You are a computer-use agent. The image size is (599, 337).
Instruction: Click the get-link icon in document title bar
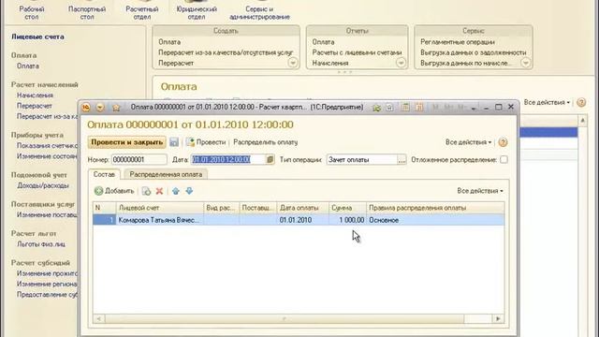tap(376, 108)
